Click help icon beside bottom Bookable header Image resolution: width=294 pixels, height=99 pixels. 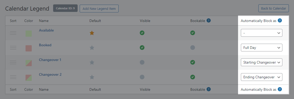click(x=209, y=89)
